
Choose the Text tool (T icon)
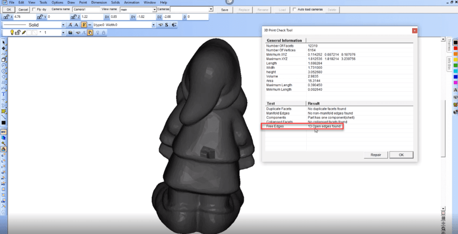(x=3, y=94)
